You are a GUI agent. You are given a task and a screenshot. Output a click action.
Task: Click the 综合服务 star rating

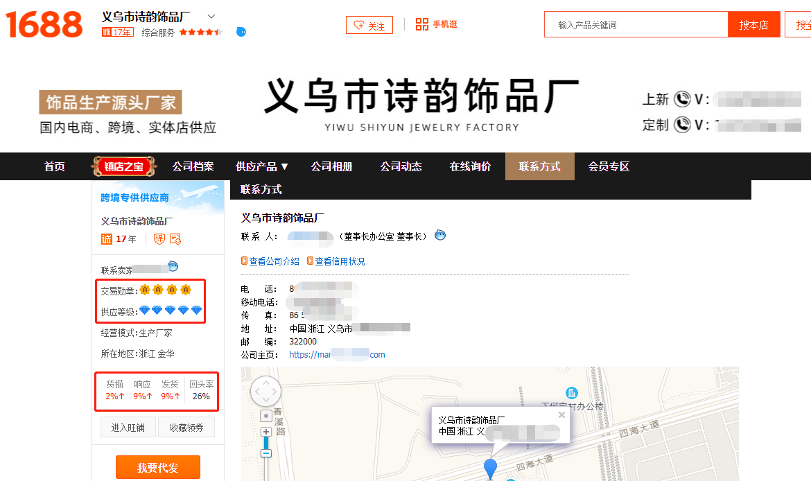[x=201, y=32]
